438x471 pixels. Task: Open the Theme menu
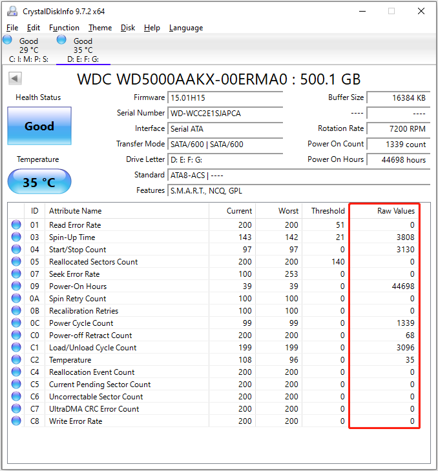100,28
